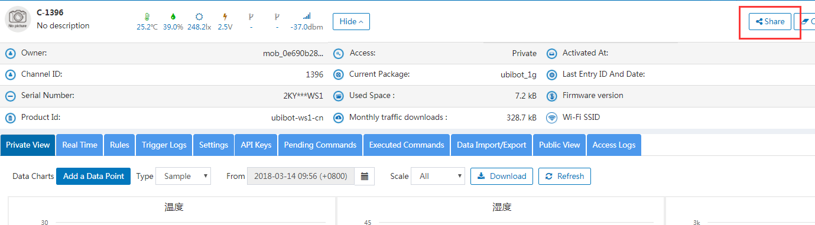815x225 pixels.
Task: Click the Activated At icon
Action: [551, 54]
